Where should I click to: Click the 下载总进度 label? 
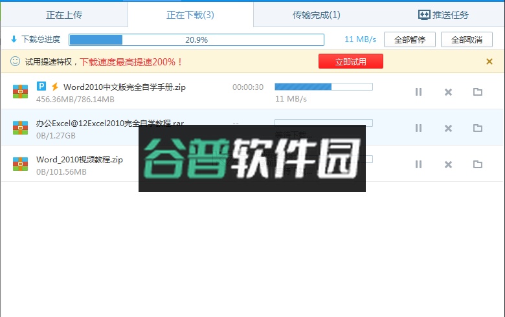(x=41, y=39)
